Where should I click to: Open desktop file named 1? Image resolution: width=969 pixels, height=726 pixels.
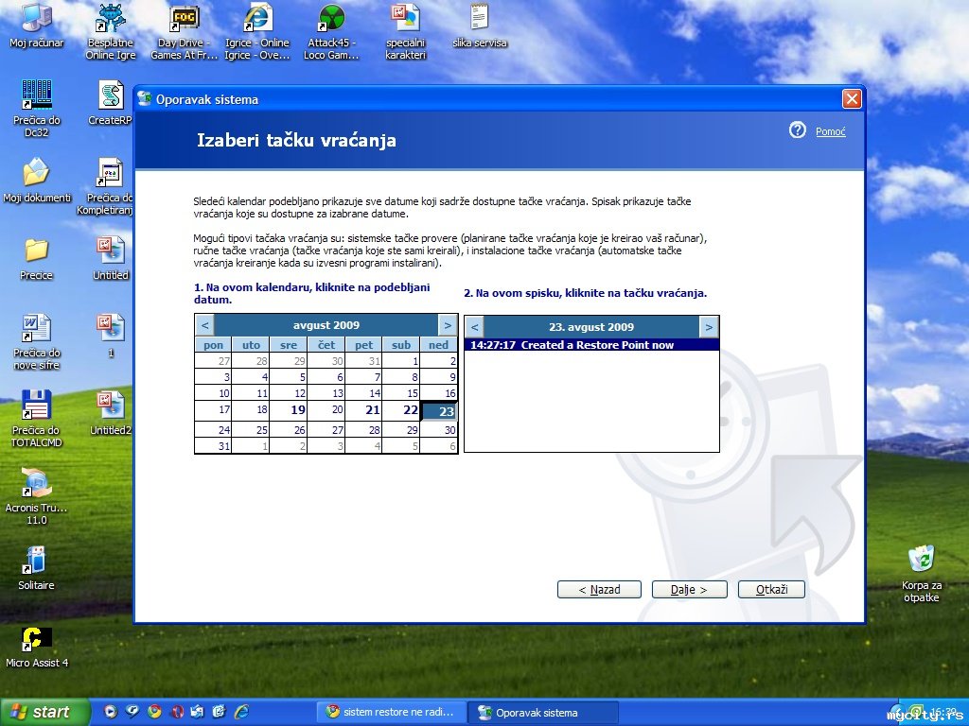111,336
